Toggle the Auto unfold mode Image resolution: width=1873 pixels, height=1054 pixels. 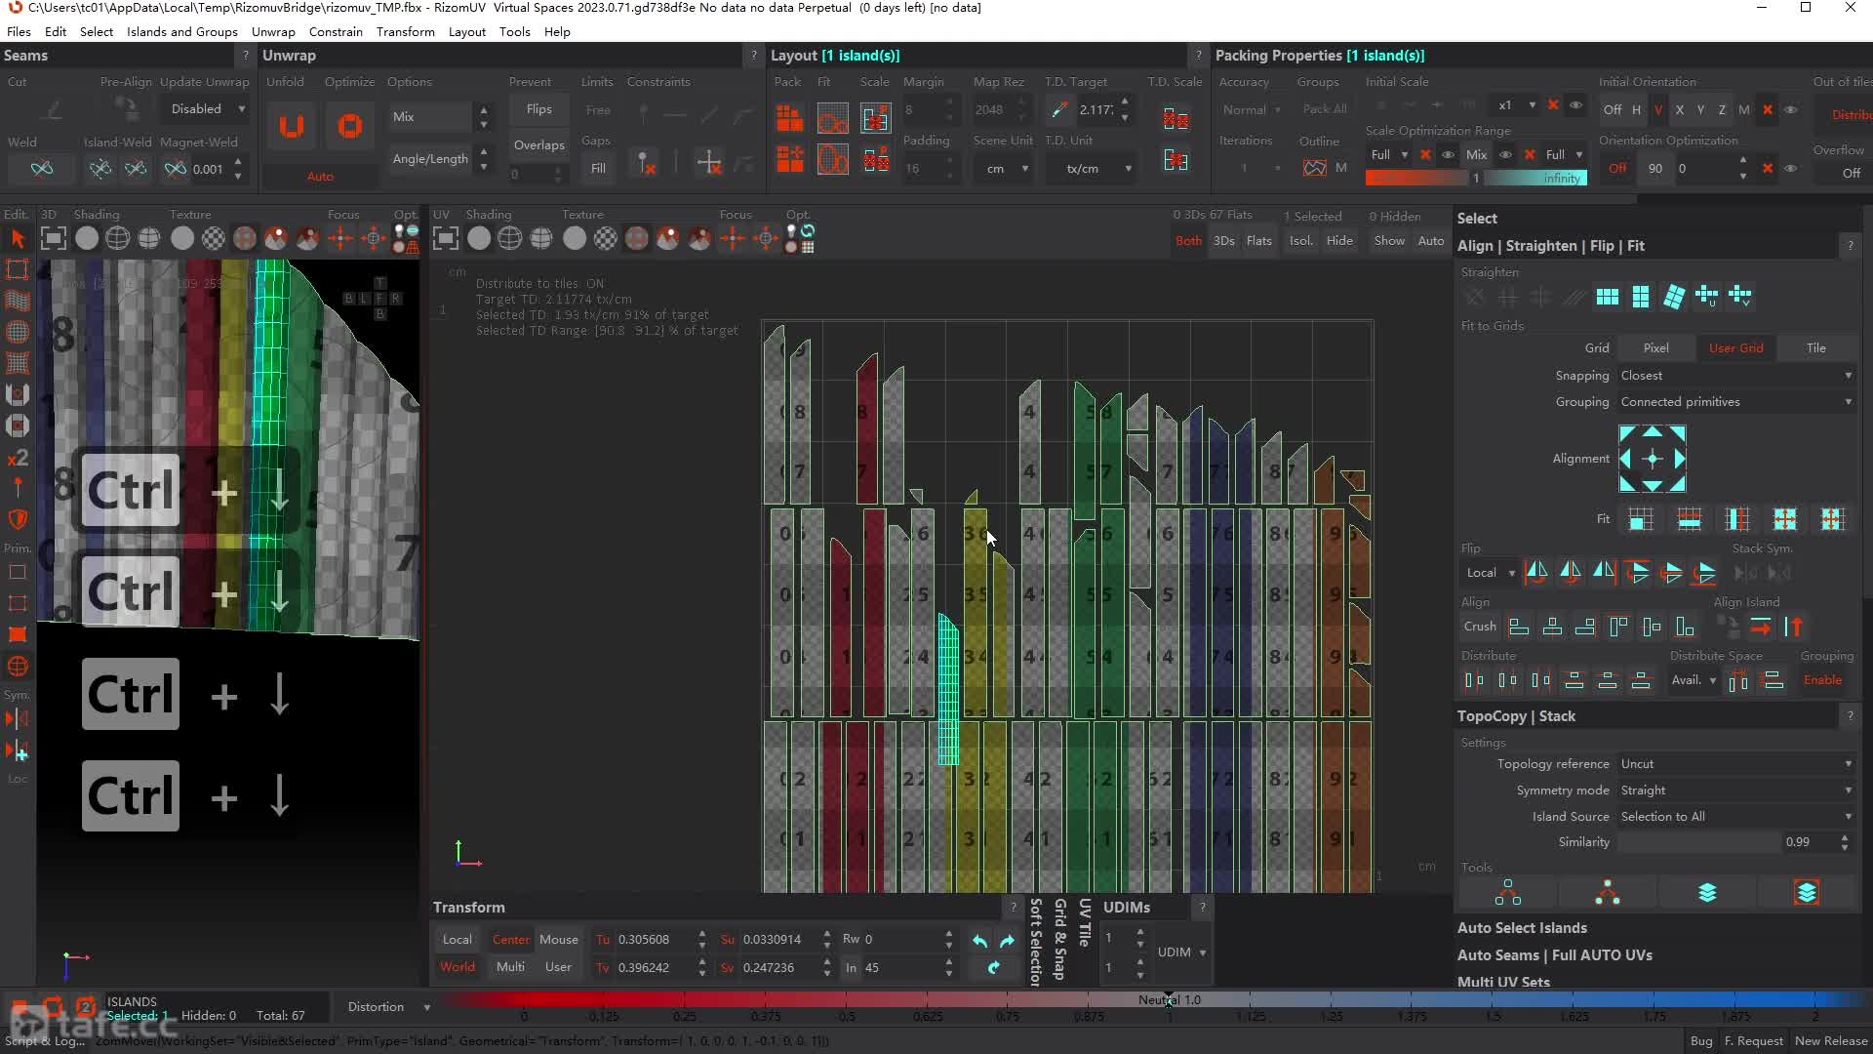[320, 177]
